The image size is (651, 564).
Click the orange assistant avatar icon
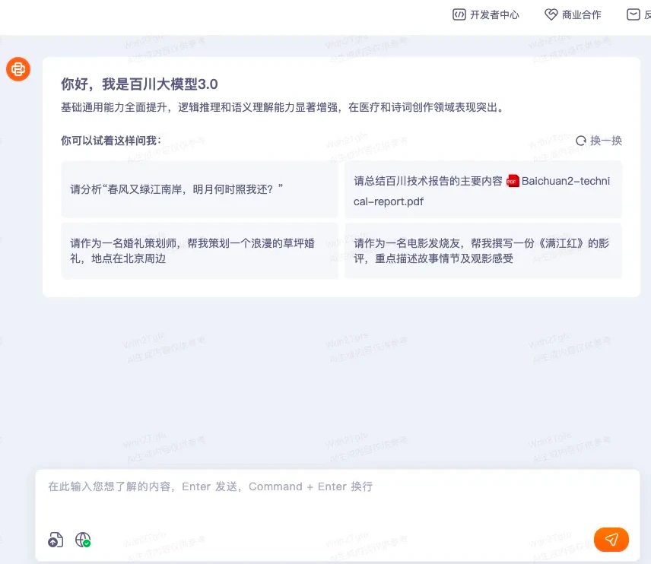18,69
